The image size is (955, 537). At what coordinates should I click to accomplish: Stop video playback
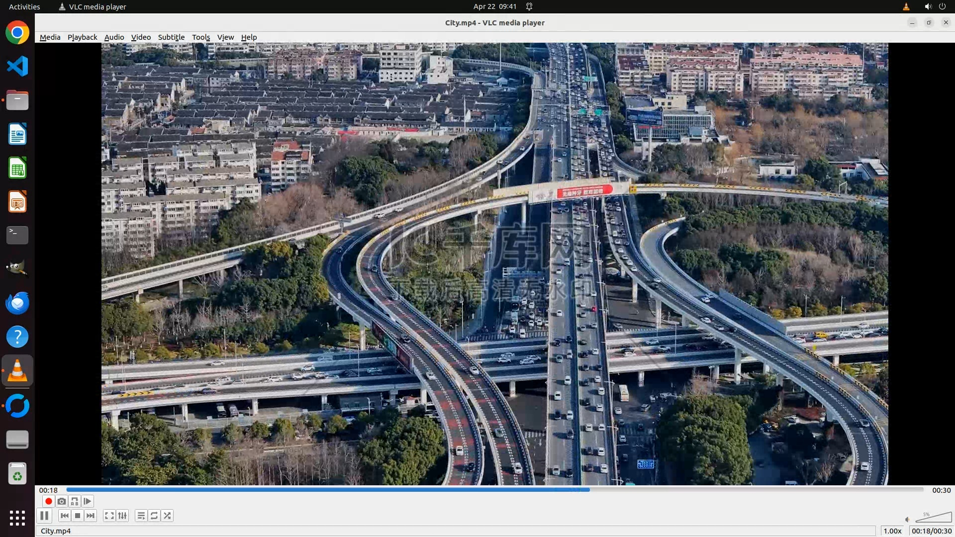(78, 516)
